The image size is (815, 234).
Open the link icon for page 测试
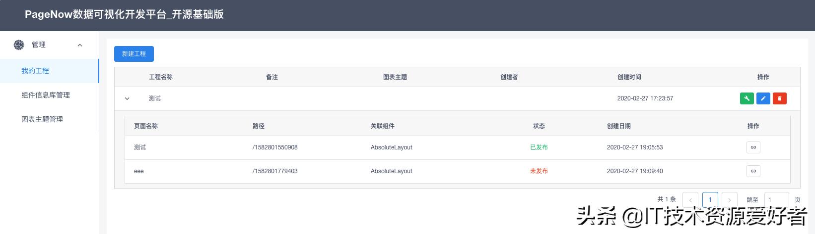753,147
